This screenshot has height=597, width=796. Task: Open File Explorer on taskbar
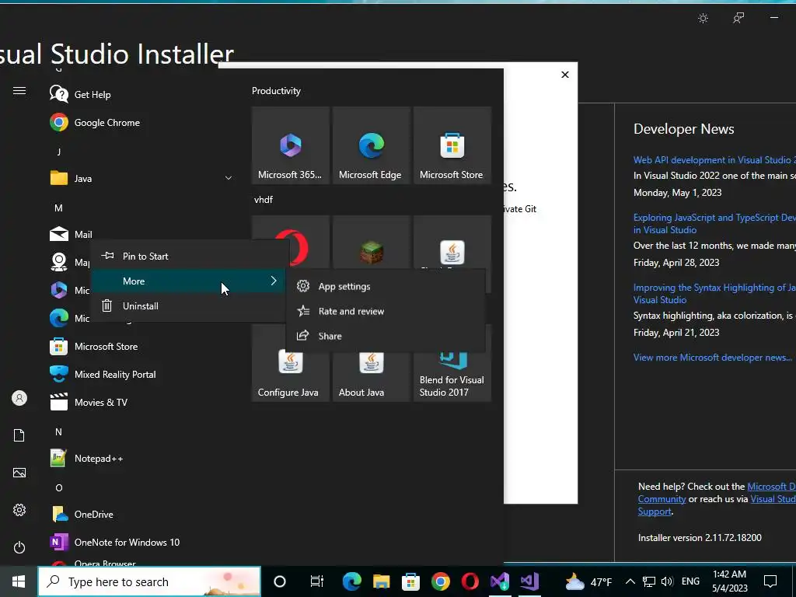tap(381, 581)
